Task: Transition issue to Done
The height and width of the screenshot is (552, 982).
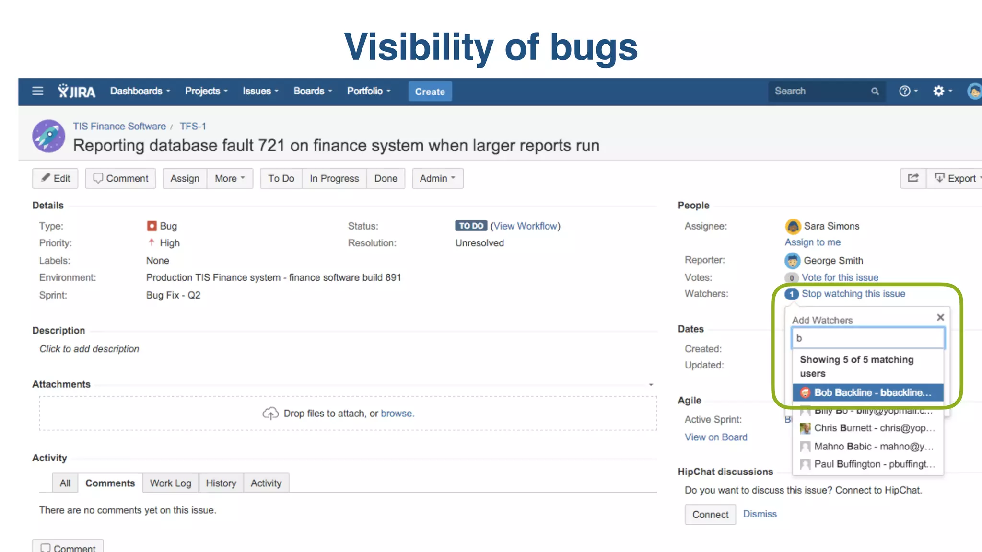Action: (x=386, y=178)
